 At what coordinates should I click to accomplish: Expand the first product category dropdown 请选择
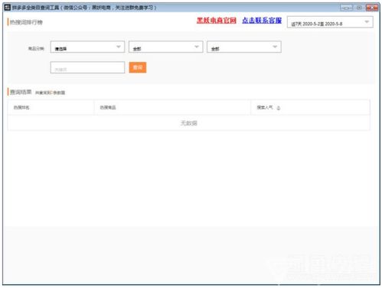pyautogui.click(x=87, y=47)
